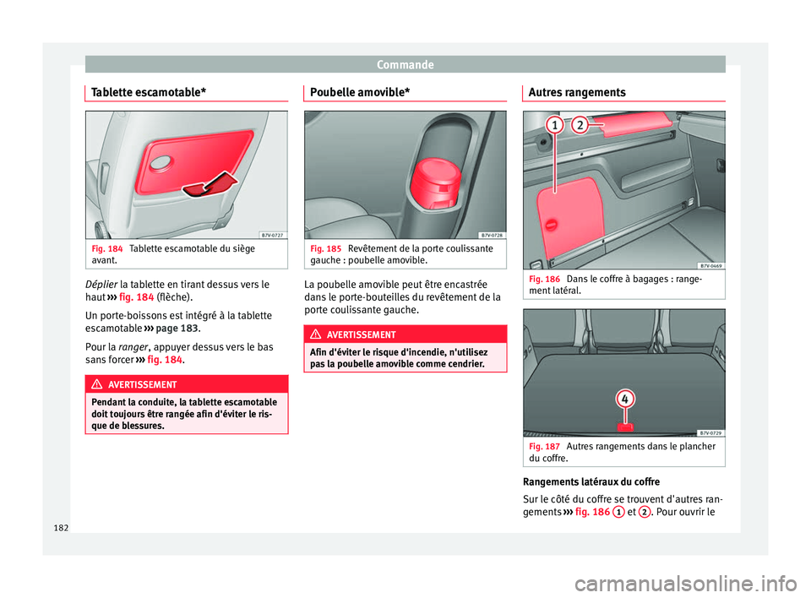Click the 'Fig. 186' caption label
This screenshot has width=811, height=598.
pyautogui.click(x=544, y=280)
